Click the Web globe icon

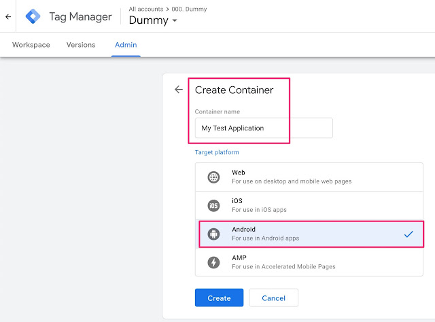point(214,177)
